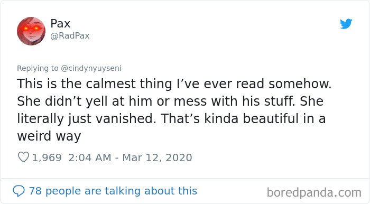Open the @cindynyuyseni mention link
Image resolution: width=370 pixels, height=204 pixels.
[91, 68]
